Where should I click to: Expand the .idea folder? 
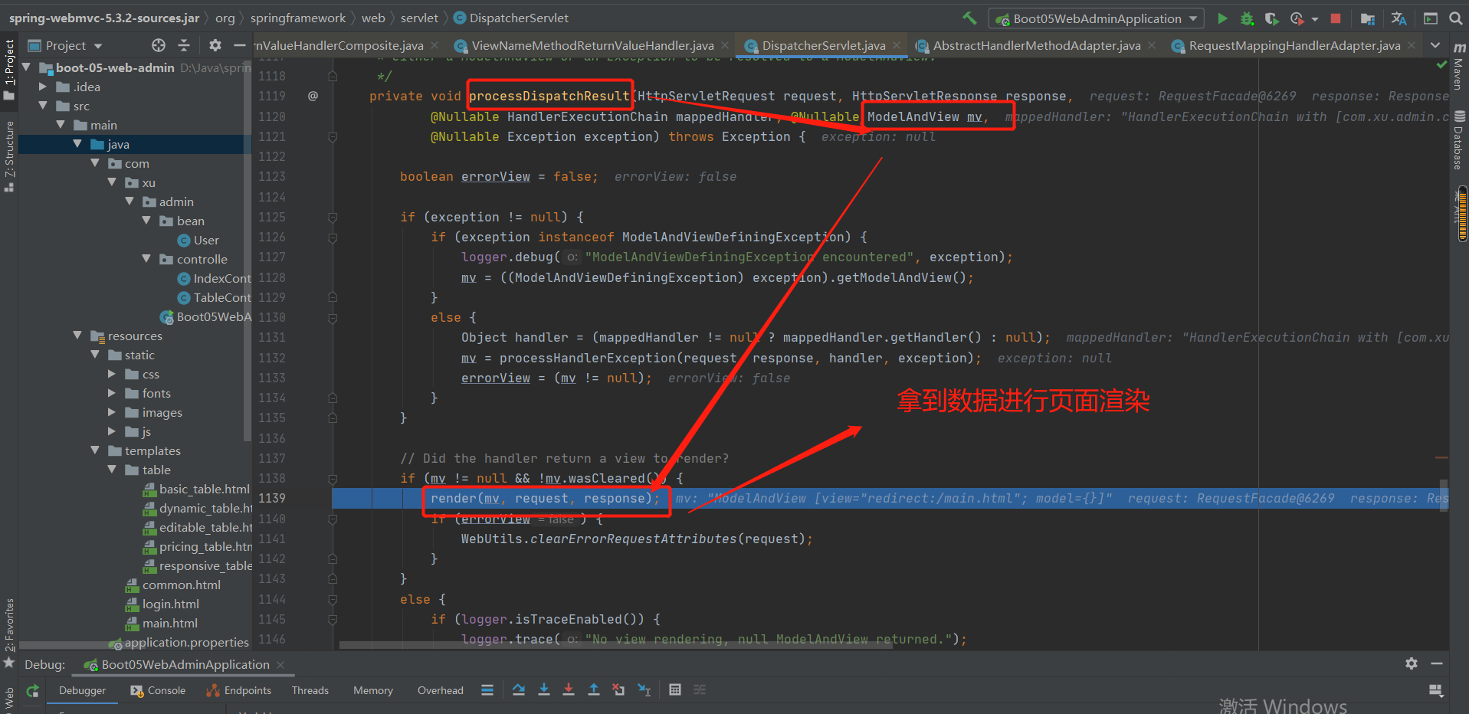[43, 87]
